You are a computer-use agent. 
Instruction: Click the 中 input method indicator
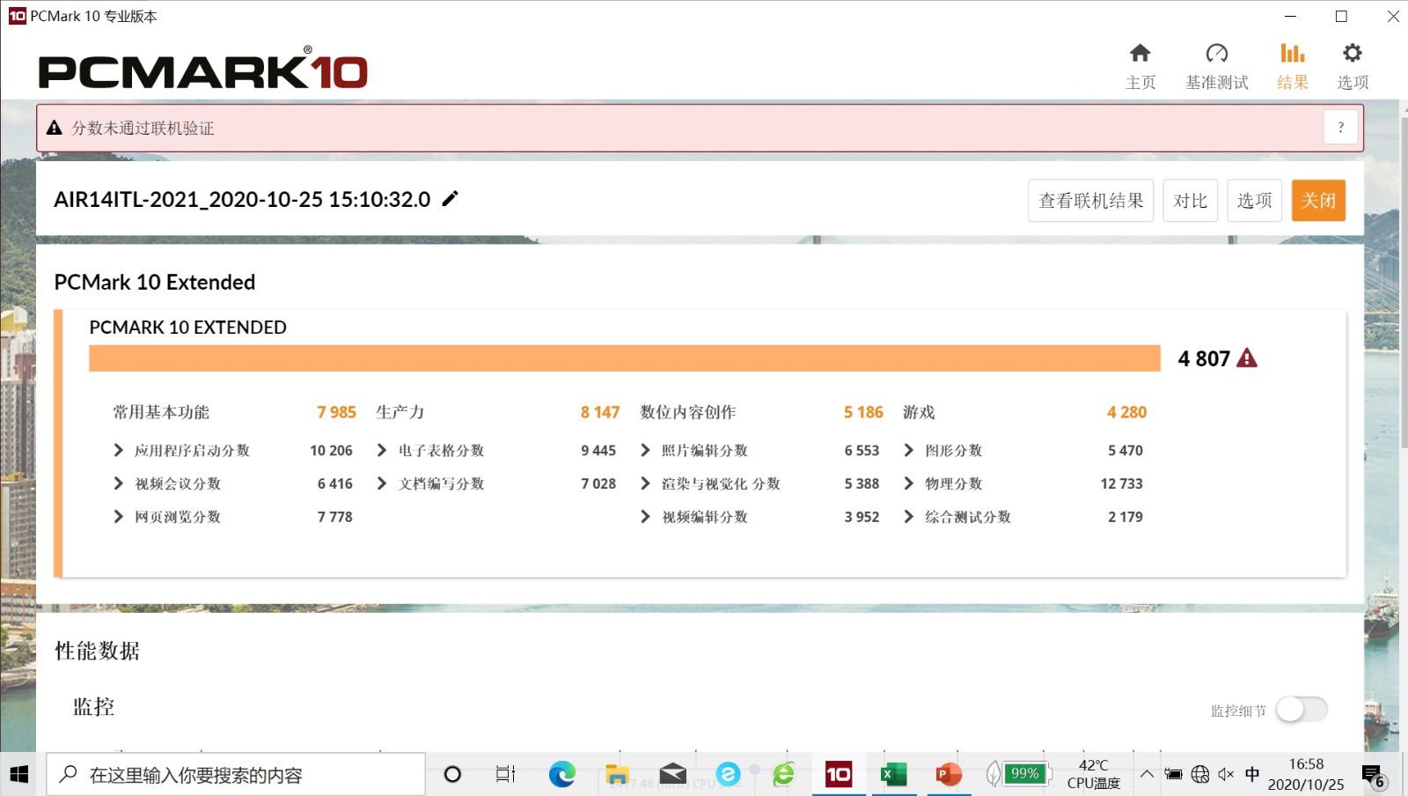coord(1252,775)
